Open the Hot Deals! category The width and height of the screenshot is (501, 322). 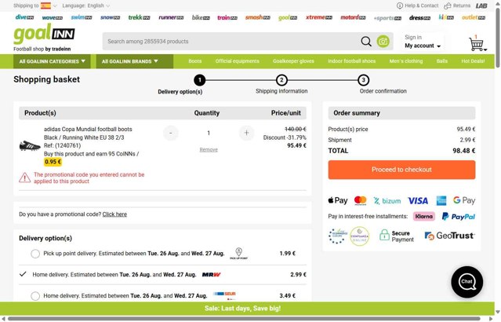coord(473,61)
